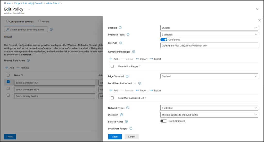The height and width of the screenshot is (142, 264).
Task: Expand the Direction dropdown
Action: 209,115
